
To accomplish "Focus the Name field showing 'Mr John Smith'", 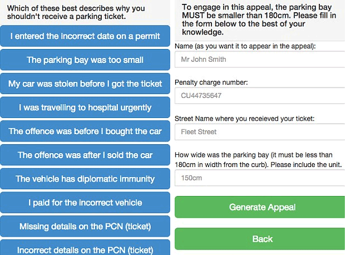I will click(x=260, y=59).
